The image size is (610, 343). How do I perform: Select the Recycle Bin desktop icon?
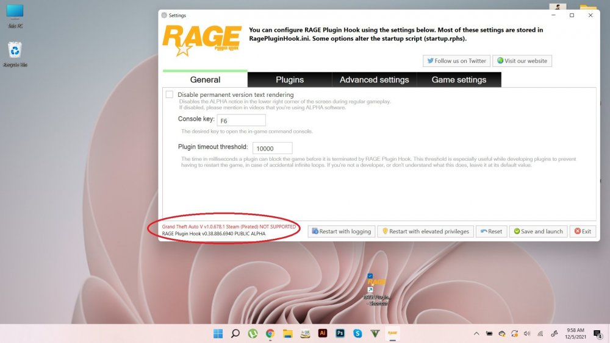(x=15, y=54)
